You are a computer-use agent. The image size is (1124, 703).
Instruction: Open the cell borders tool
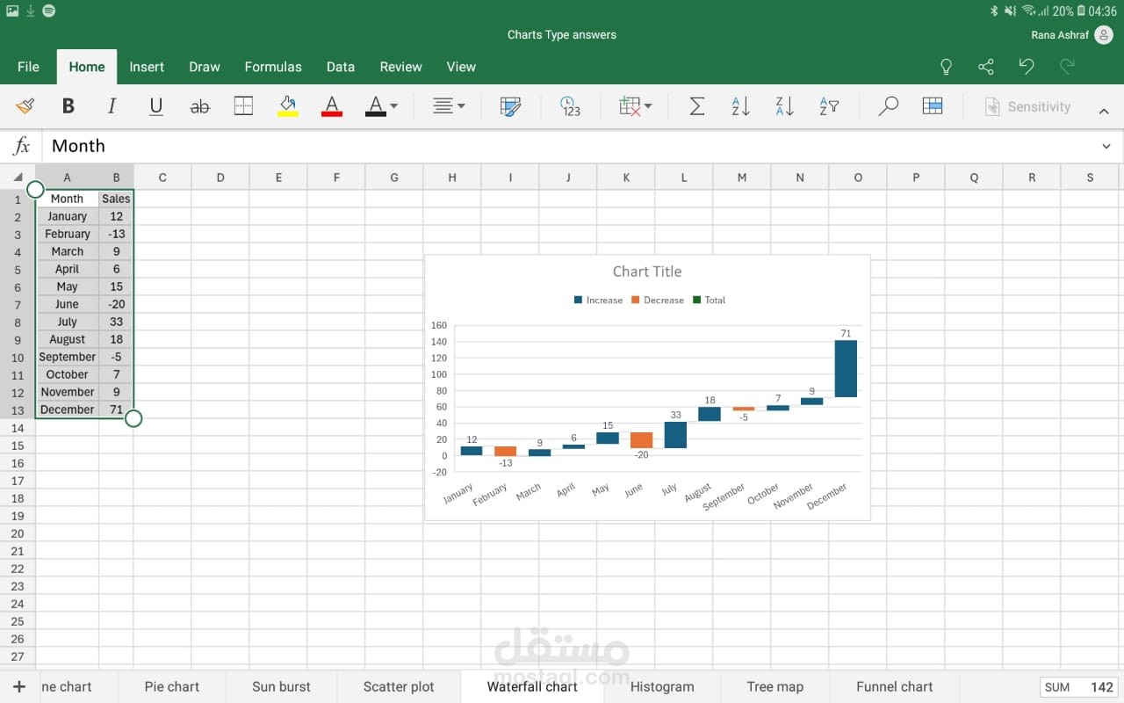pos(244,106)
